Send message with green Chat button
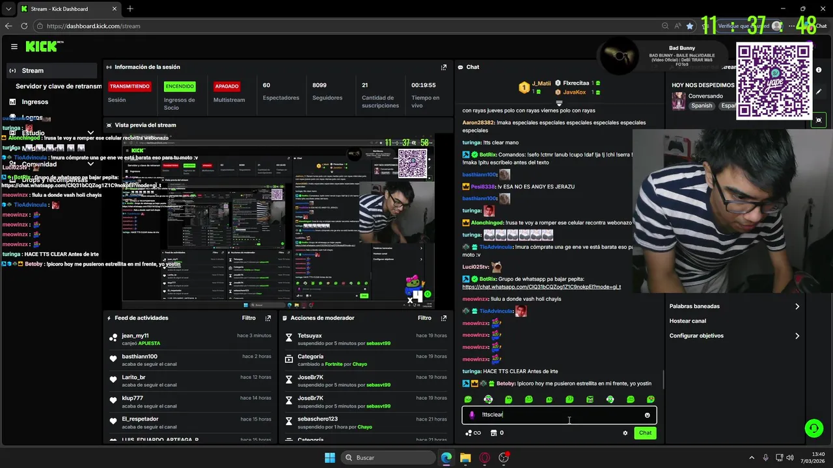 [x=645, y=433]
